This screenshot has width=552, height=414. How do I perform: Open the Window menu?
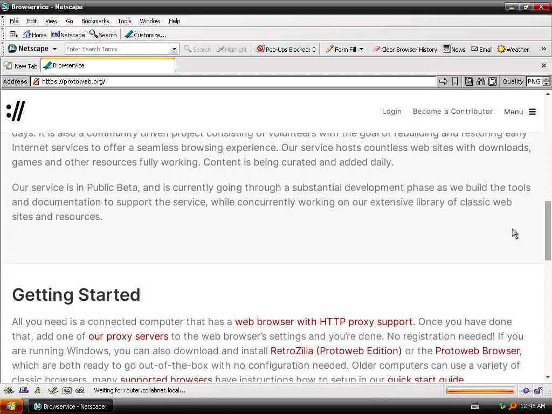coord(150,21)
